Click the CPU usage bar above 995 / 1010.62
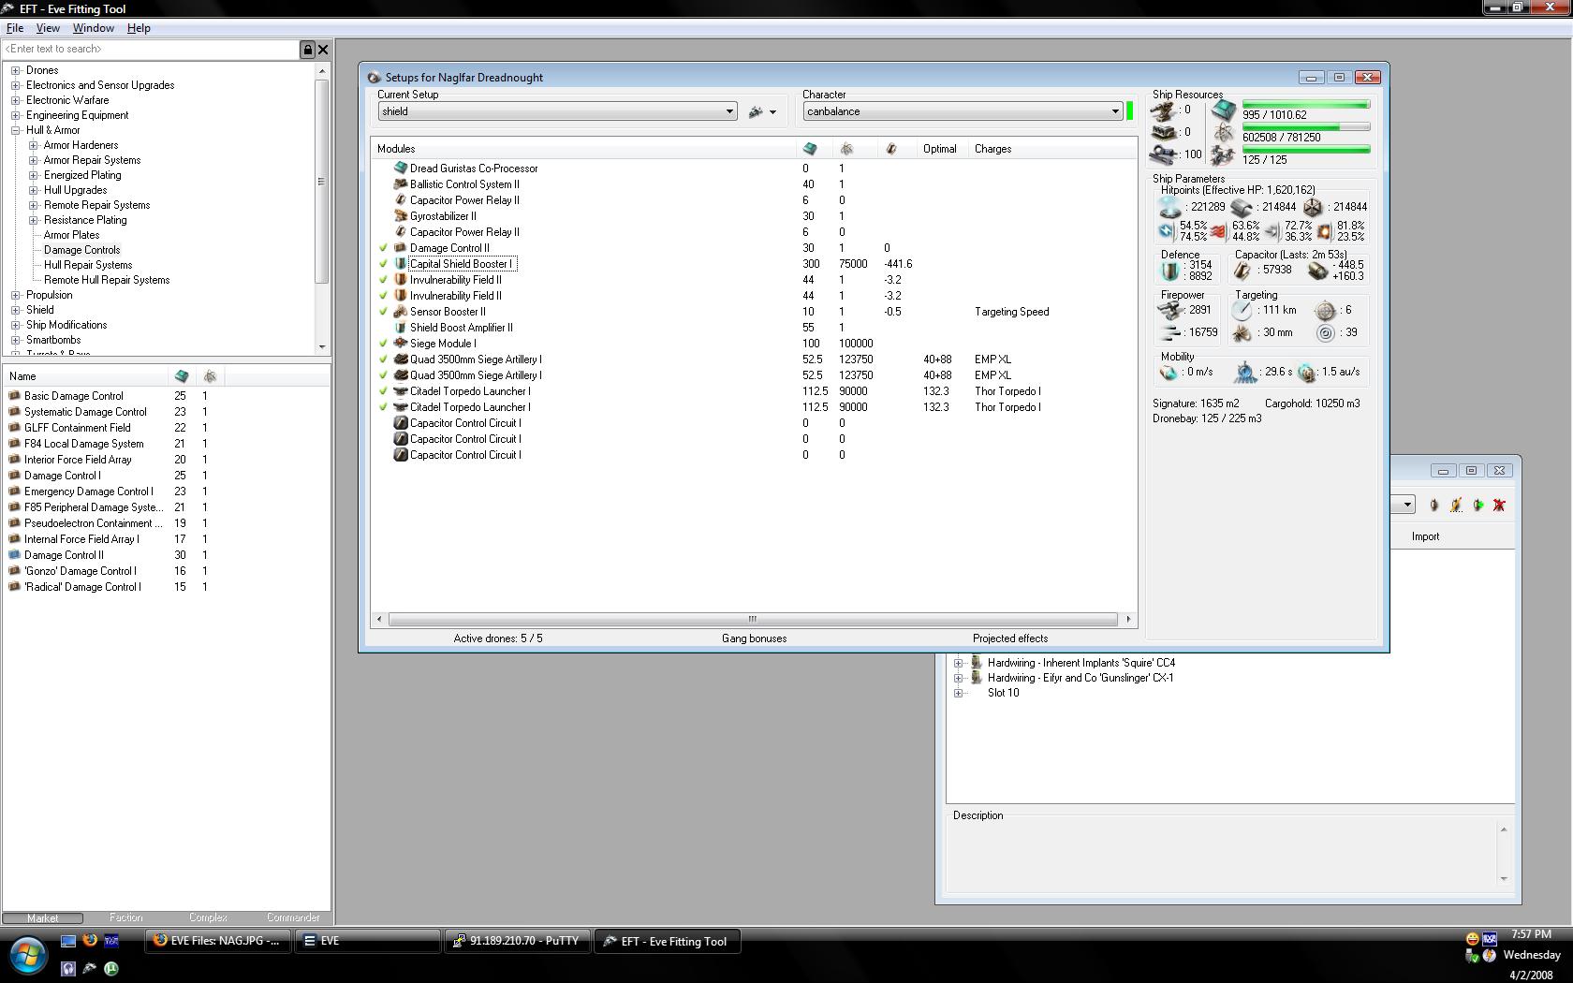This screenshot has height=983, width=1573. click(1306, 105)
